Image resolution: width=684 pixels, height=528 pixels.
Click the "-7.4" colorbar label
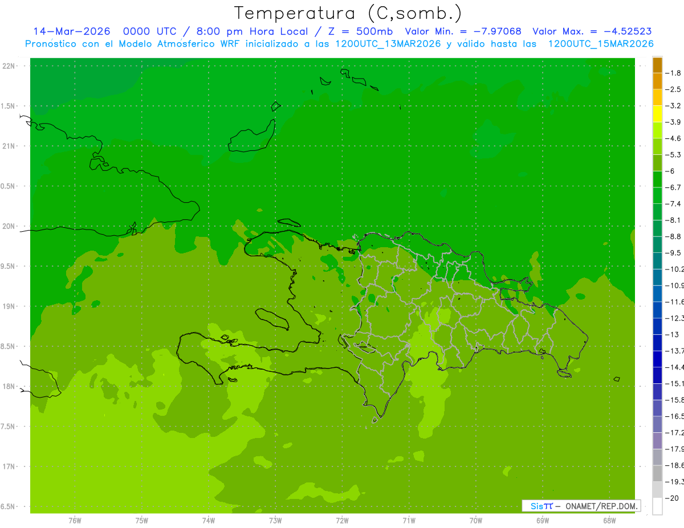click(x=674, y=204)
